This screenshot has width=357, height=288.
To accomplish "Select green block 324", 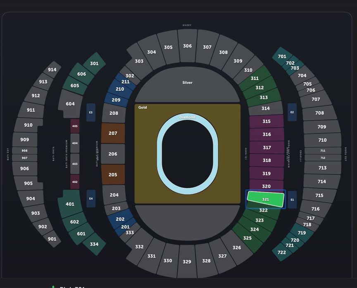I will point(255,229).
